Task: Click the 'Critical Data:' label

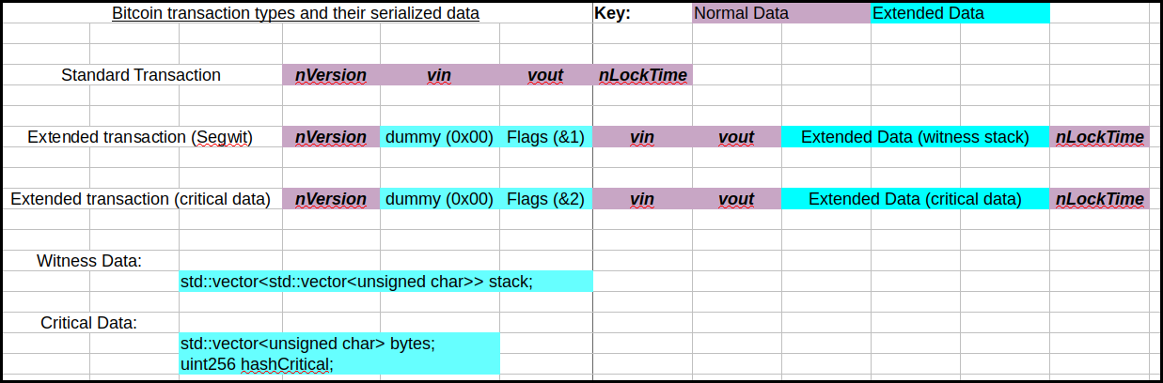Action: (89, 323)
